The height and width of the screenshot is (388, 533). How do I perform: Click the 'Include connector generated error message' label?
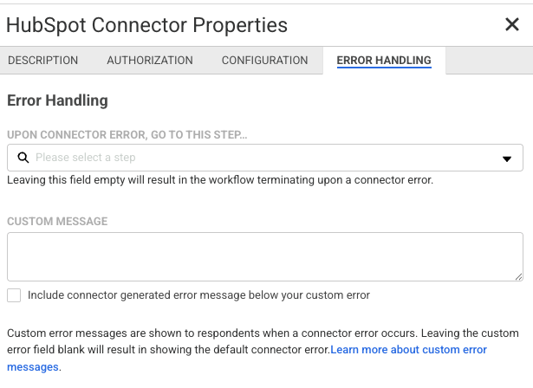(x=198, y=295)
